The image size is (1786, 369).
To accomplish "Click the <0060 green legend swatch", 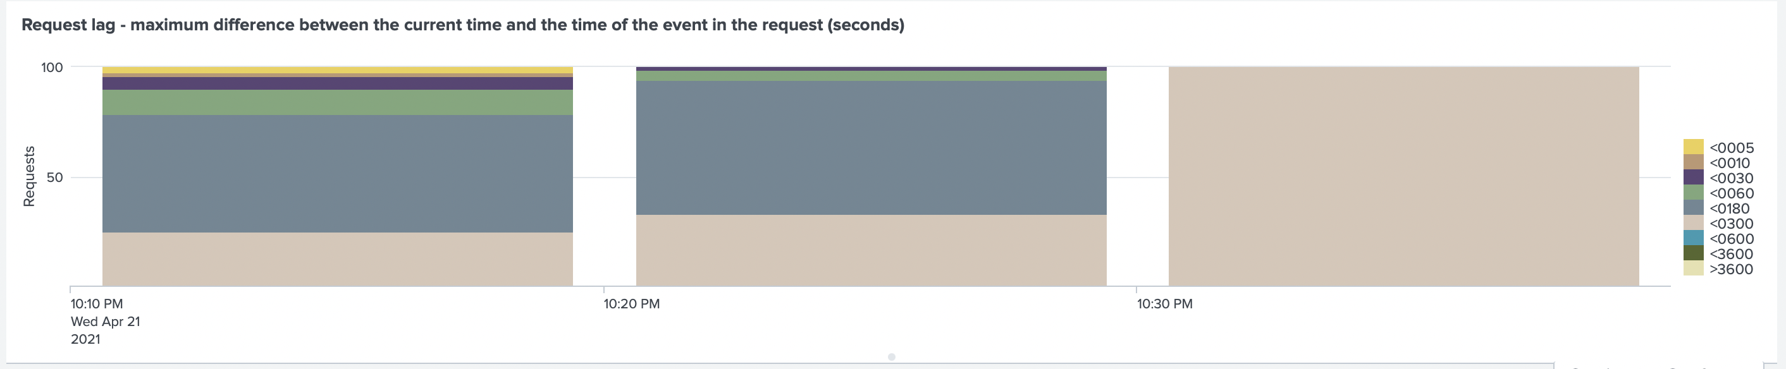I will tap(1693, 193).
